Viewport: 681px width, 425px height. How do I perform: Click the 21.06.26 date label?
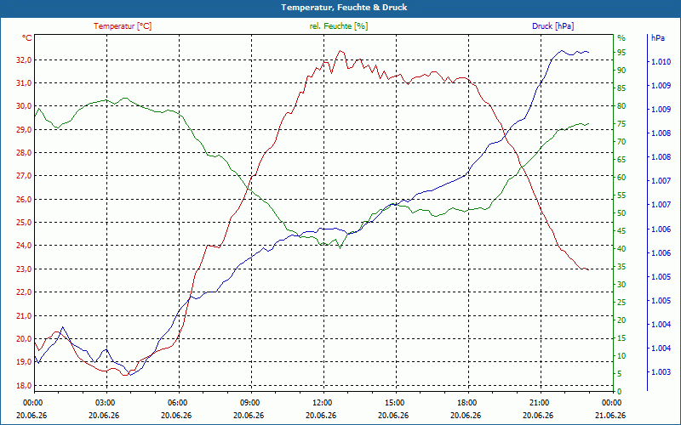611,415
